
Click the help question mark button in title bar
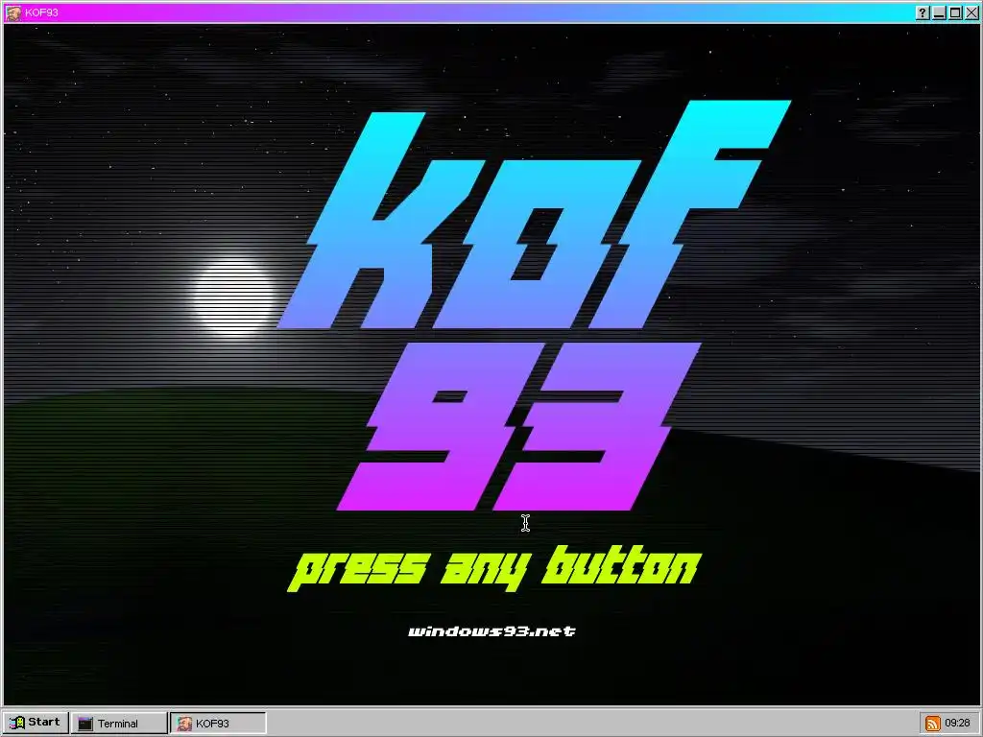click(923, 12)
